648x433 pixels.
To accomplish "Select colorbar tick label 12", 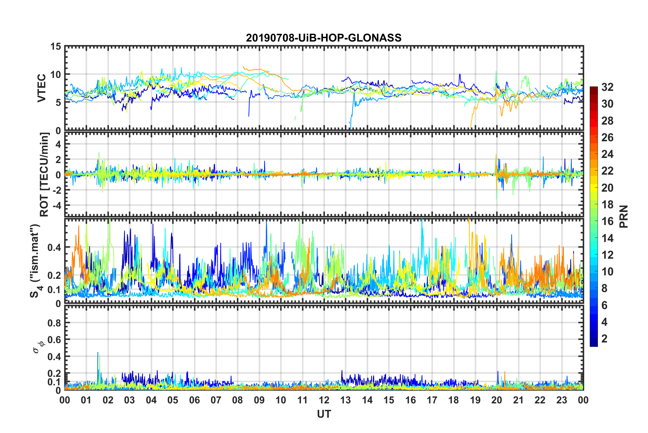I will coord(607,255).
